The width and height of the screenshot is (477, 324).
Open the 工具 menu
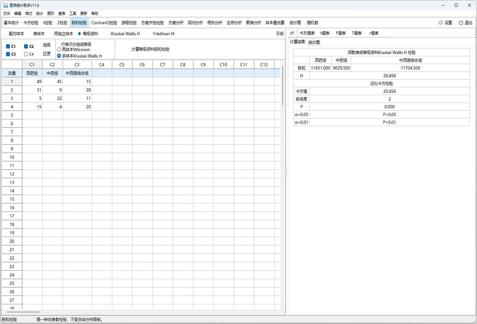tap(73, 13)
